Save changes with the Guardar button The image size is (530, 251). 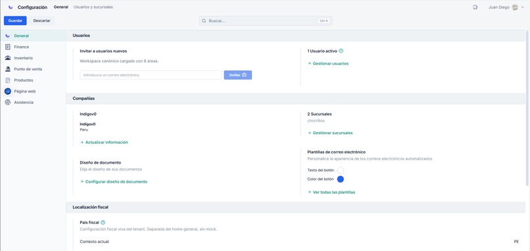click(15, 20)
